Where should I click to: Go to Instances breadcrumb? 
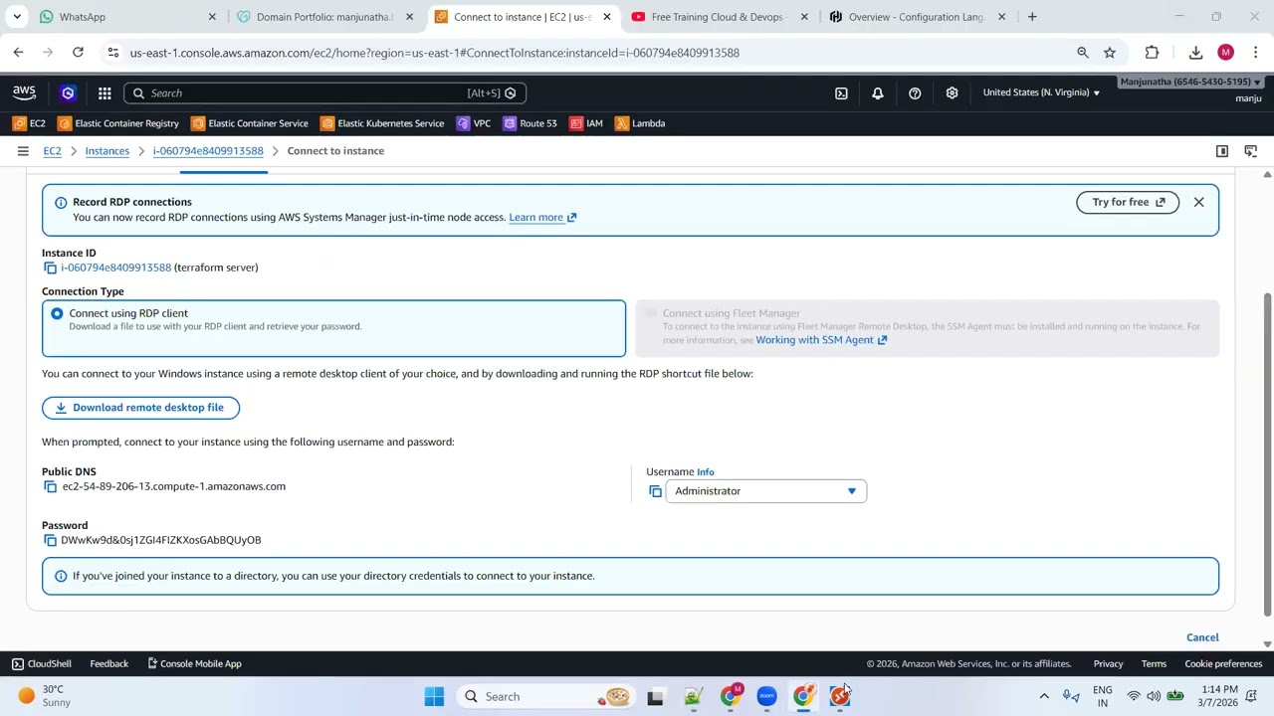tap(107, 151)
